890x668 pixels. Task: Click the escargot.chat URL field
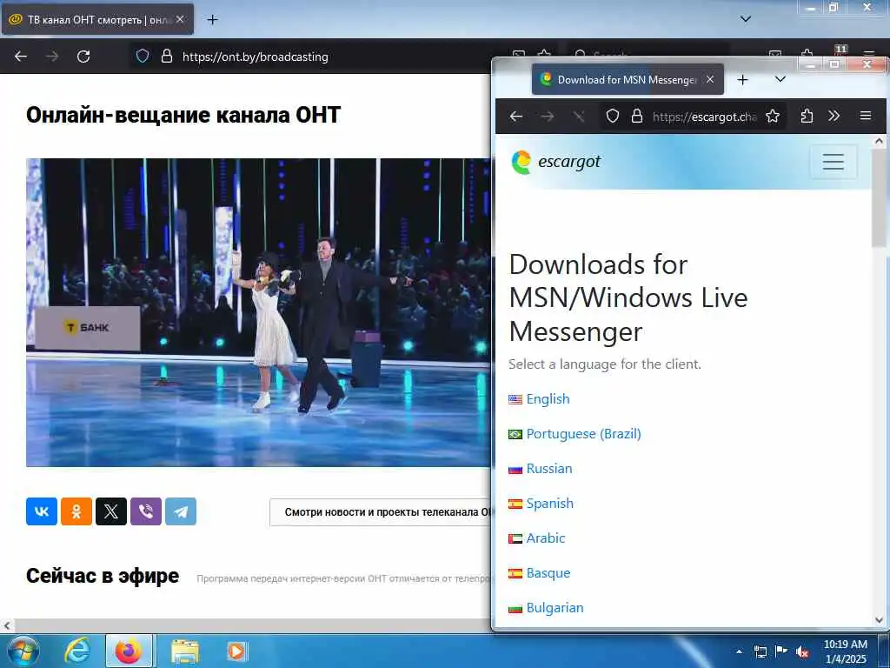tap(704, 117)
